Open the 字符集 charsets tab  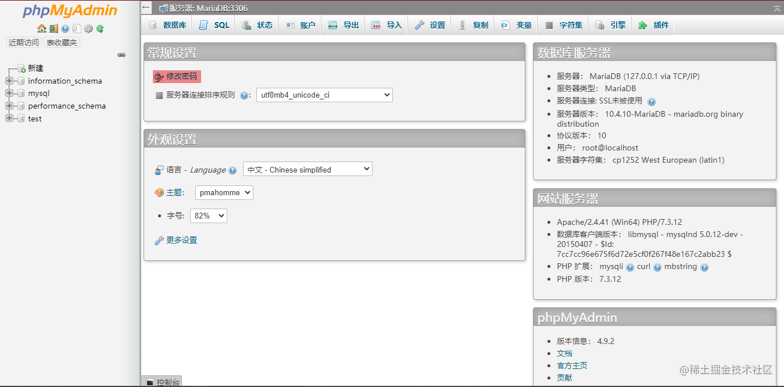[x=564, y=25]
